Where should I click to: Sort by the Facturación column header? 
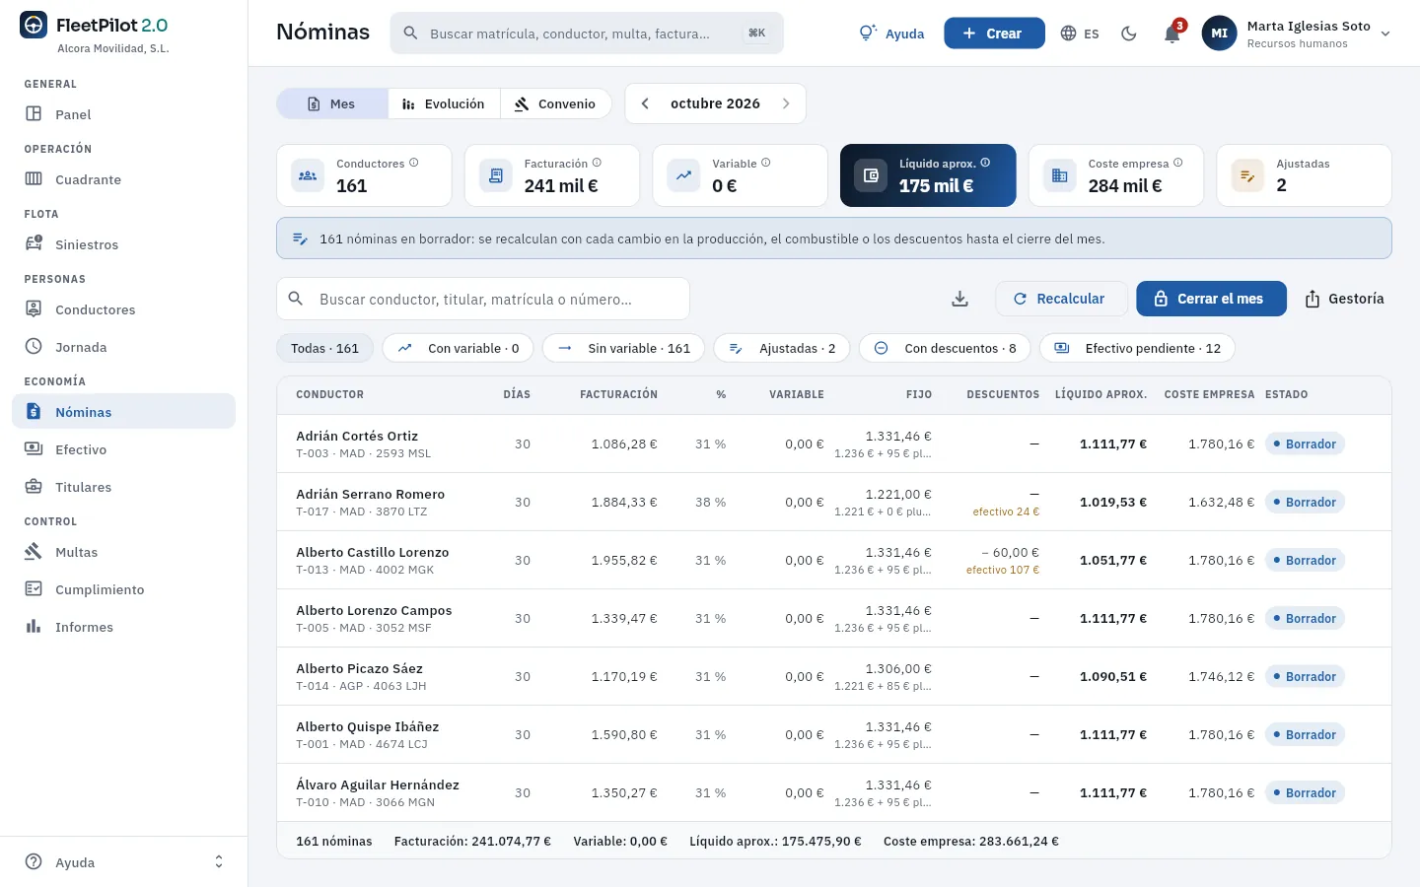click(x=618, y=394)
